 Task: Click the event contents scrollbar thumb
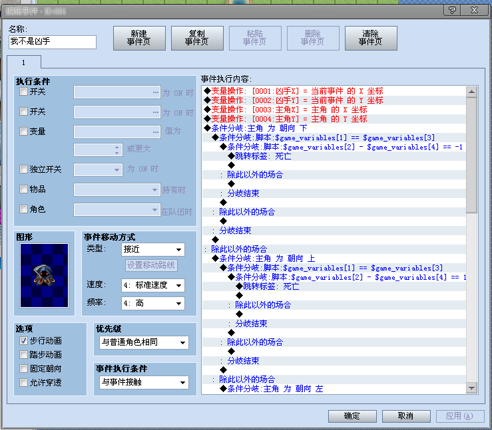[x=471, y=156]
